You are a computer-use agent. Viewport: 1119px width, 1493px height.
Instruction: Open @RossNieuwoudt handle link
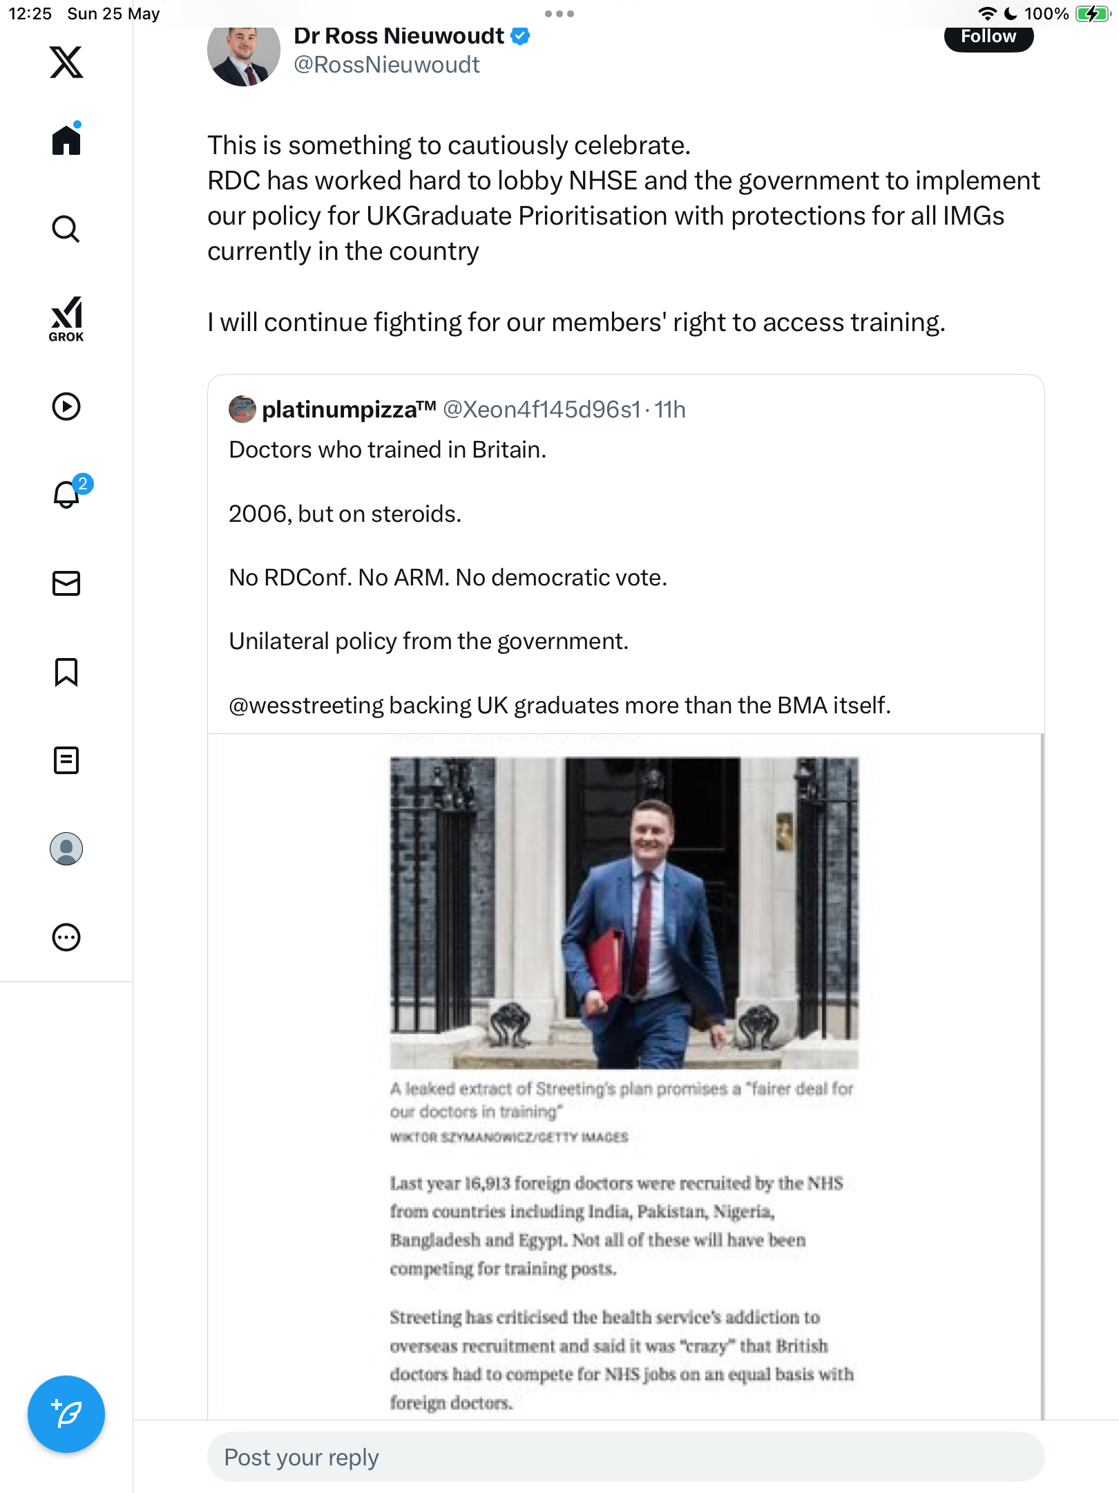pos(387,65)
